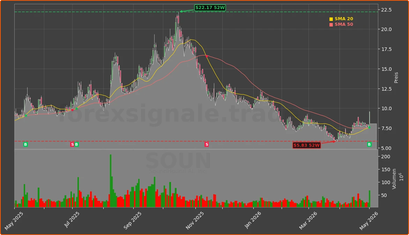Click the last green volume bar at May 2026
409x235 pixels.
pos(369,199)
